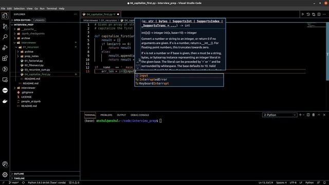Open editor More Actions ellipsis
The height and width of the screenshot is (185, 329).
coord(324,14)
